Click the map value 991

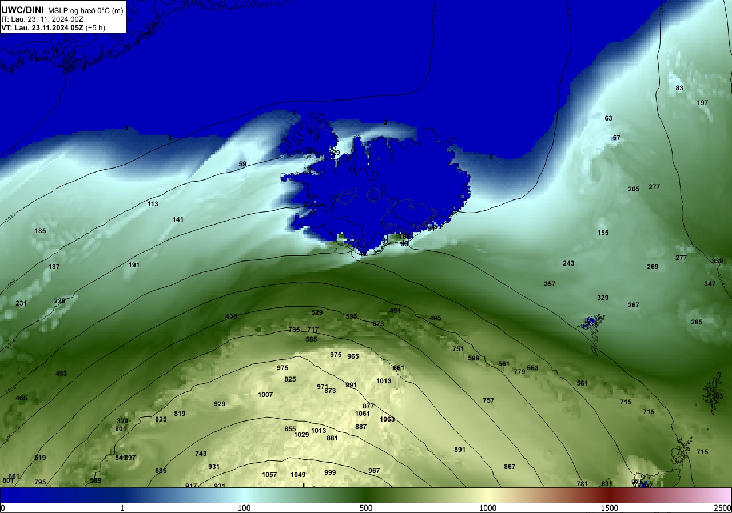(351, 385)
